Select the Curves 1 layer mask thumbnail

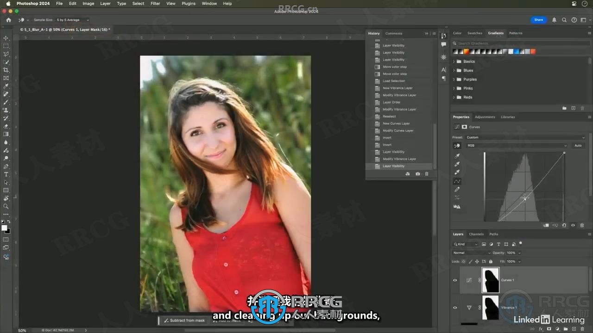pos(491,280)
